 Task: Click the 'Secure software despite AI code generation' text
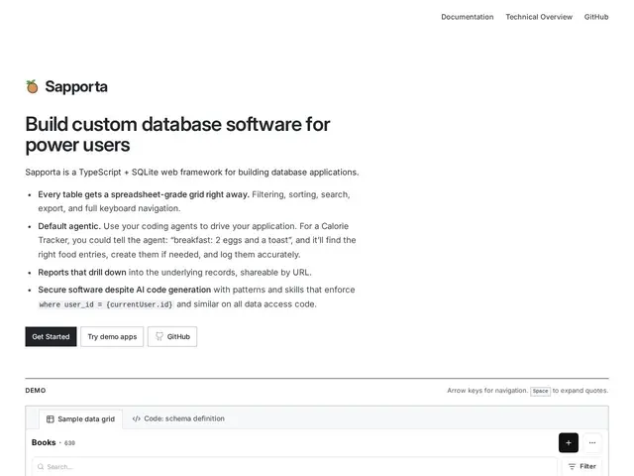[x=125, y=290]
